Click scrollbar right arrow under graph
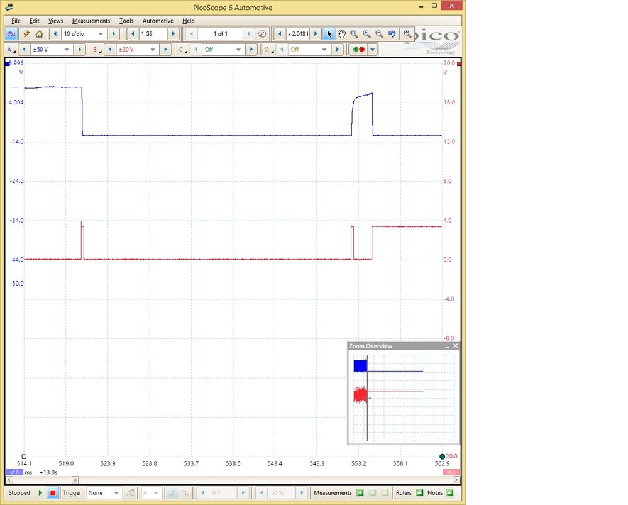The width and height of the screenshot is (628, 505). coord(456,480)
